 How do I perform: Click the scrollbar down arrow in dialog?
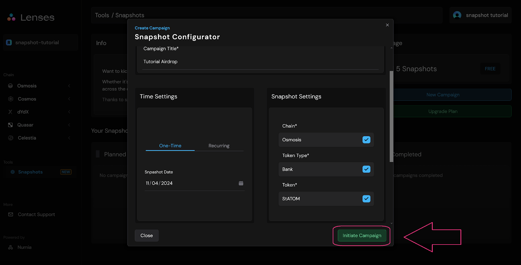(391, 223)
